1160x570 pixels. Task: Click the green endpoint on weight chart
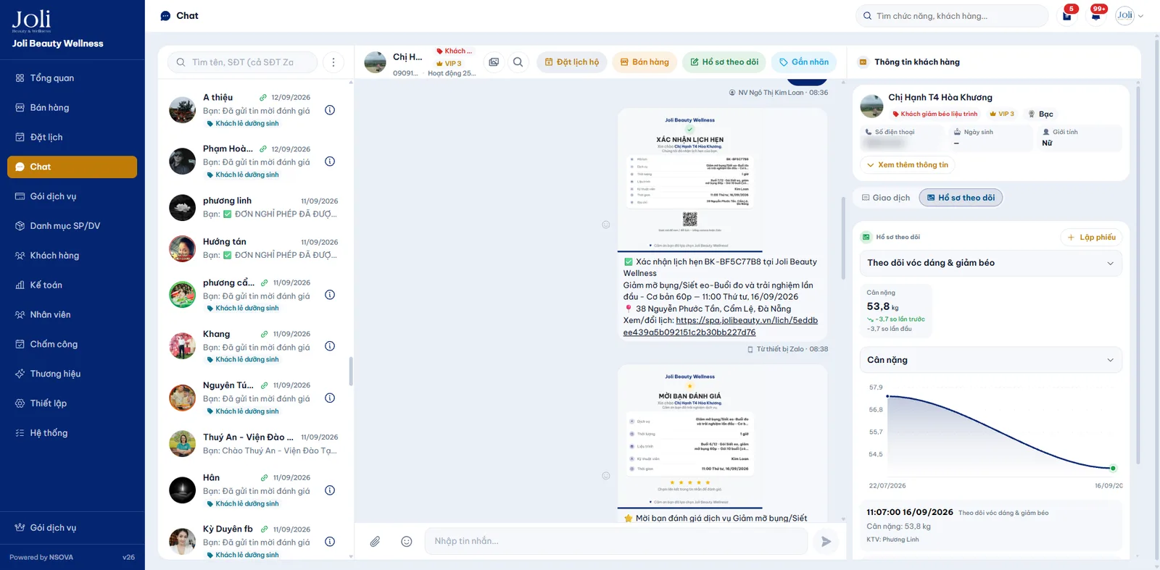[x=1113, y=469]
